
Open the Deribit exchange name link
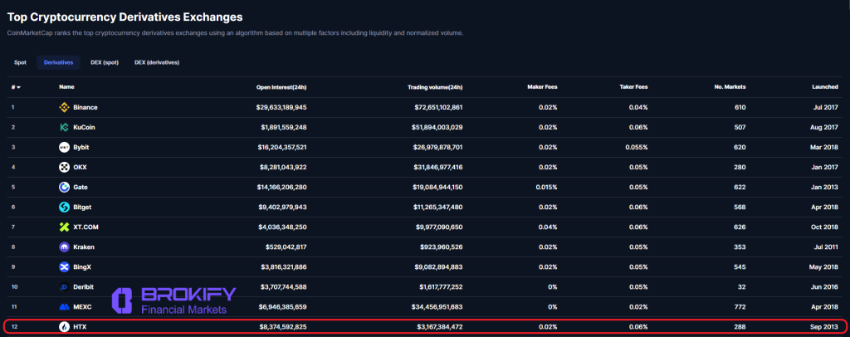click(84, 286)
